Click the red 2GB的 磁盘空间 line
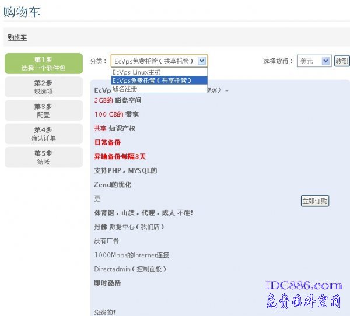The width and height of the screenshot is (350, 316). 117,100
